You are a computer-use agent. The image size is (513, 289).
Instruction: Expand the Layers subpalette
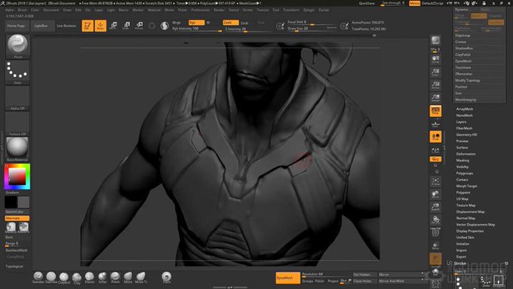(x=461, y=121)
